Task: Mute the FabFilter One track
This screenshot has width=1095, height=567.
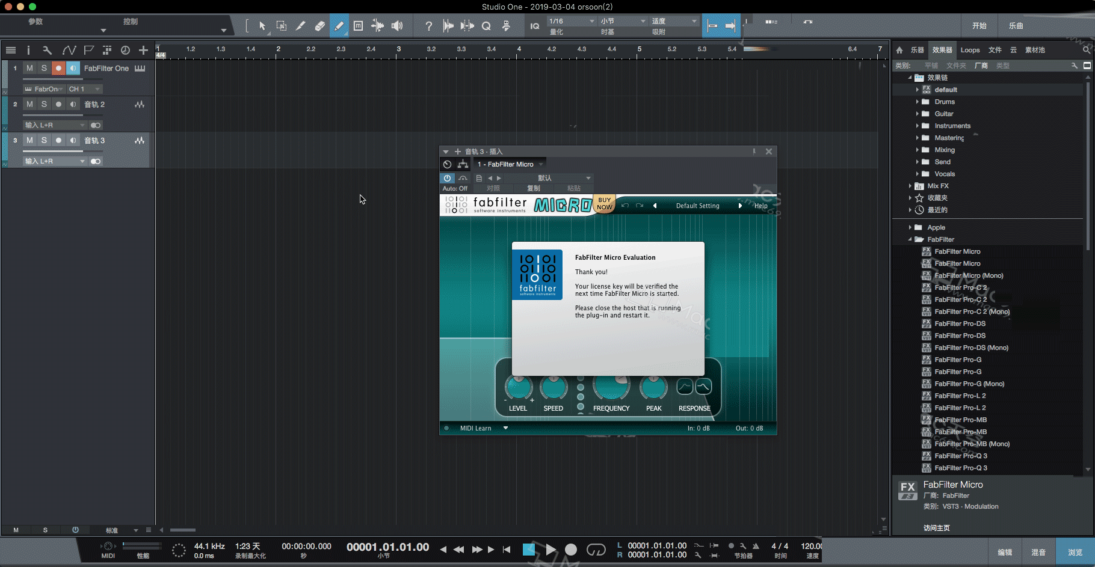Action: [x=29, y=69]
